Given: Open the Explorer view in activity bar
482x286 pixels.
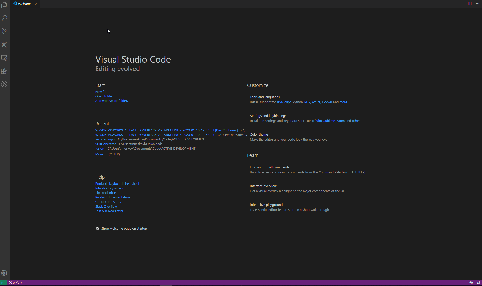Looking at the screenshot, I should (4, 5).
